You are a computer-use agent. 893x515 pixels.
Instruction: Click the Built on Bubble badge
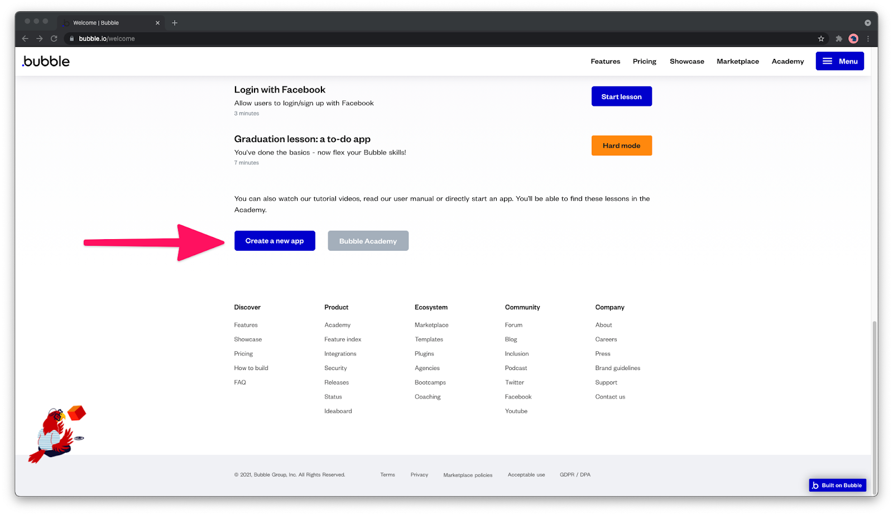837,485
